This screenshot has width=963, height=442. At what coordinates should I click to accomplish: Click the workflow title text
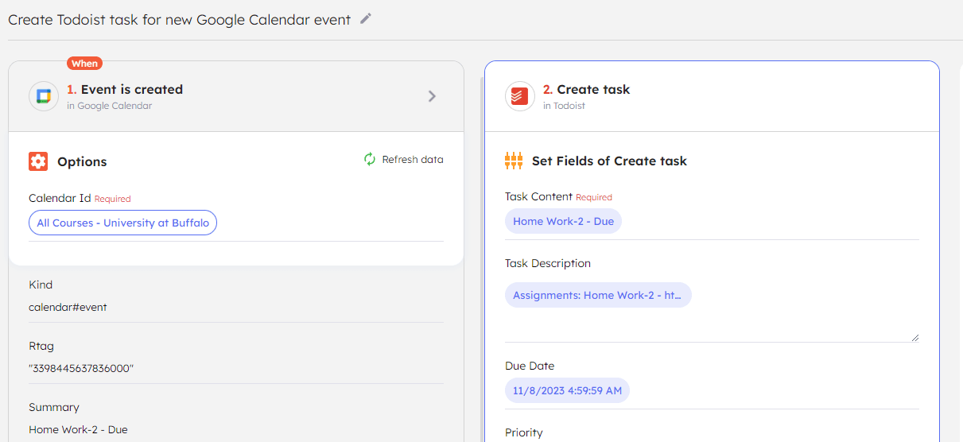pos(179,19)
